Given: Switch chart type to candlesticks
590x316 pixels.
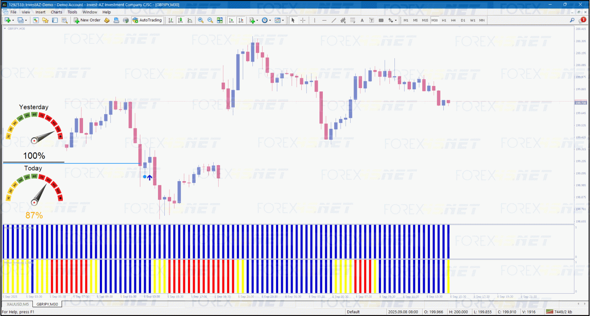Looking at the screenshot, I should (x=180, y=20).
